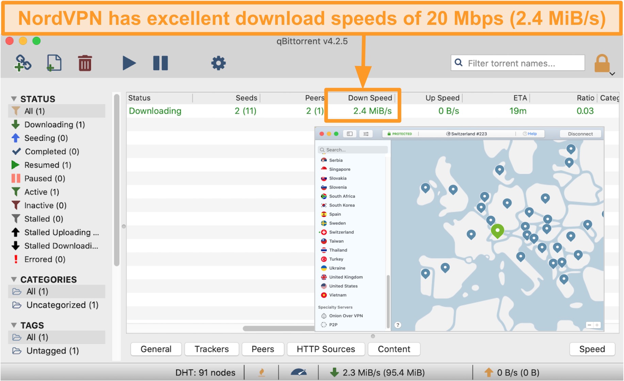Image resolution: width=624 pixels, height=381 pixels.
Task: Open Help link in NordVPN window
Action: tap(530, 134)
